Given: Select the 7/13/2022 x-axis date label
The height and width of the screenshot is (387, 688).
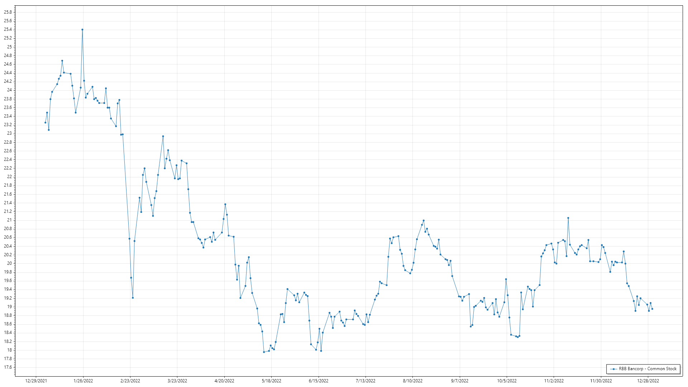Looking at the screenshot, I should tap(365, 381).
